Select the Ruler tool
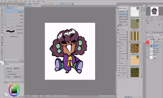Viewport: 163px width, 98px height. point(2,52)
